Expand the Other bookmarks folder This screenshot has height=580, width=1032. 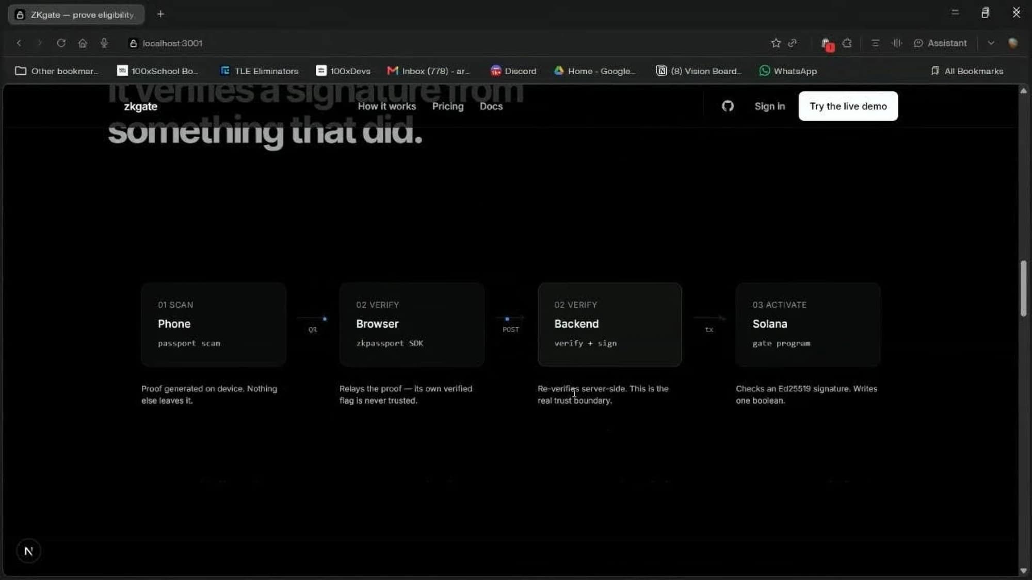click(x=56, y=71)
